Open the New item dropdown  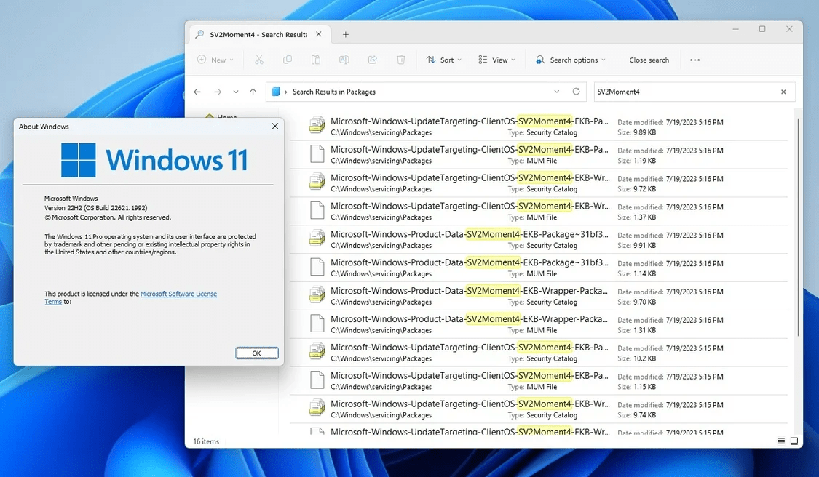[215, 60]
